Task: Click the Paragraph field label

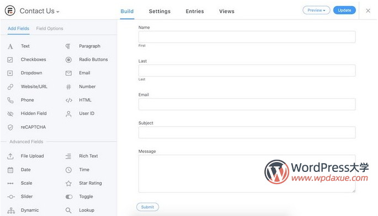Action: coord(90,46)
